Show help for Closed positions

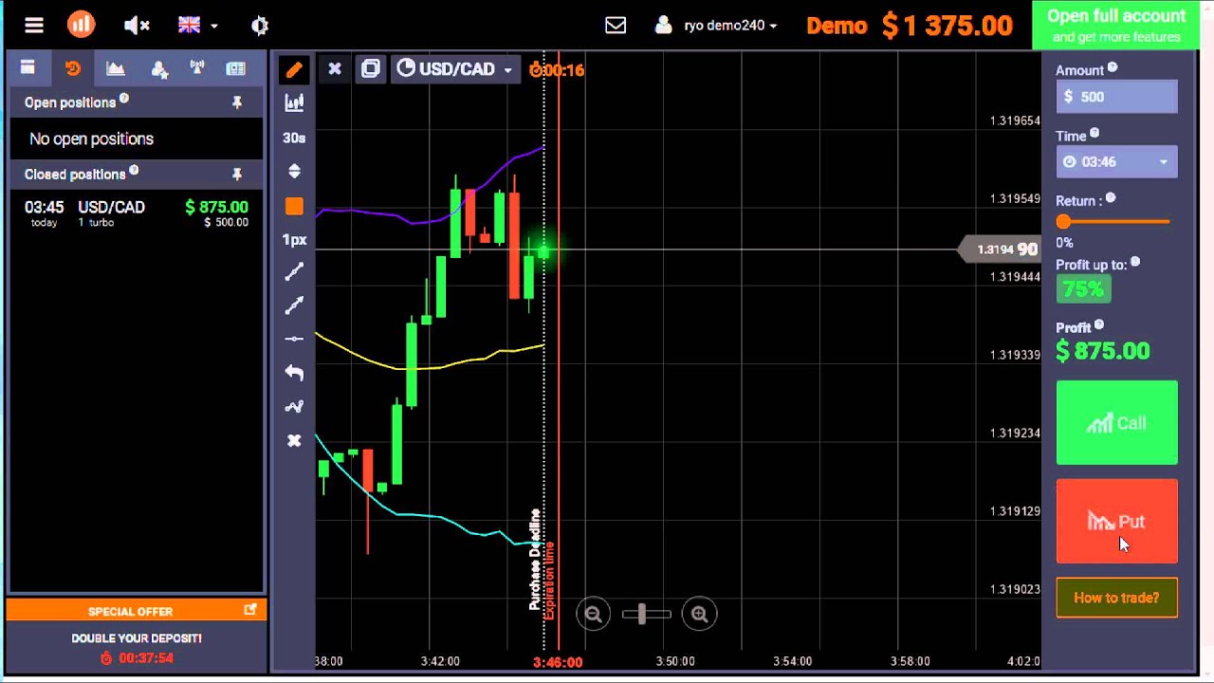(x=134, y=171)
